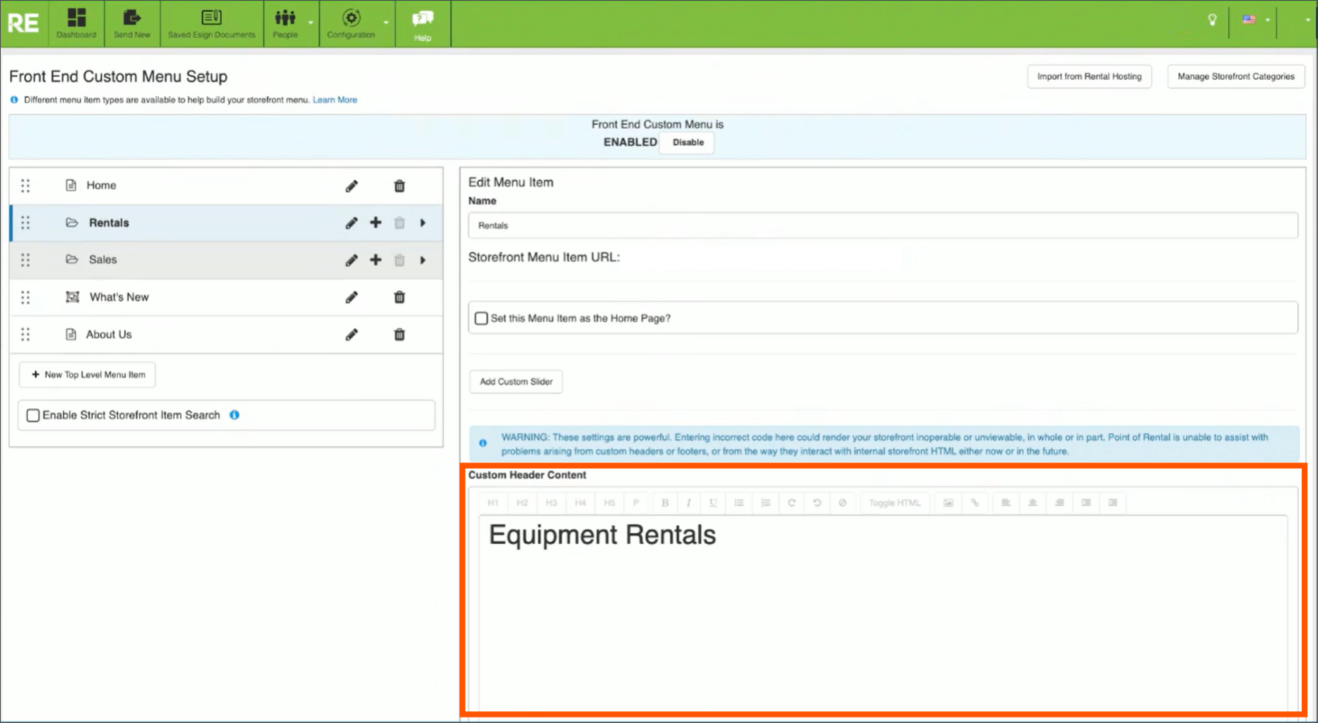Delete the About Us menu item
The image size is (1318, 723).
(x=399, y=334)
